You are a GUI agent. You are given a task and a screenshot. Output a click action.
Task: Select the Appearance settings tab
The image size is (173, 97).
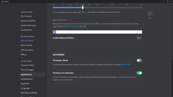32,74
